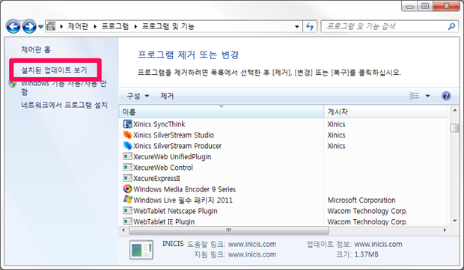Click the view mode icon in toolbar
The height and width of the screenshot is (270, 464).
(x=414, y=96)
